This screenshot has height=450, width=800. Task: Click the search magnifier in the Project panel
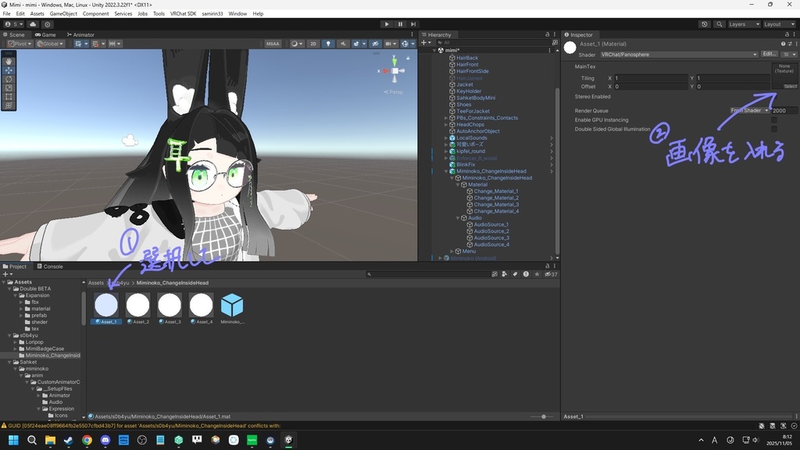tap(368, 273)
